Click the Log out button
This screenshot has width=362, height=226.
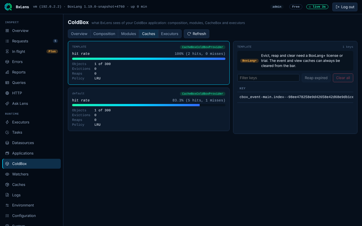[x=345, y=7]
